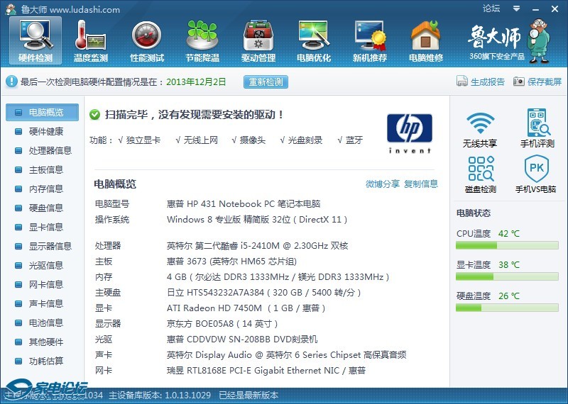The width and height of the screenshot is (568, 404).
Task: Click 已经是最新版本 in status bar
Action: [x=248, y=395]
